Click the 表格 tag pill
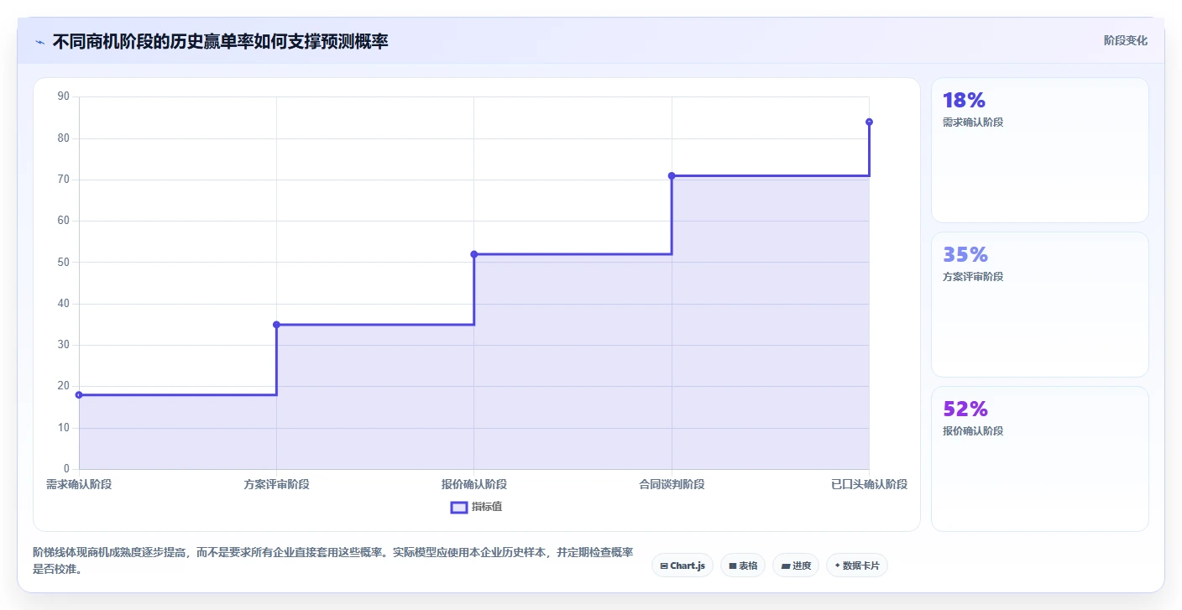The width and height of the screenshot is (1182, 610). click(x=743, y=566)
